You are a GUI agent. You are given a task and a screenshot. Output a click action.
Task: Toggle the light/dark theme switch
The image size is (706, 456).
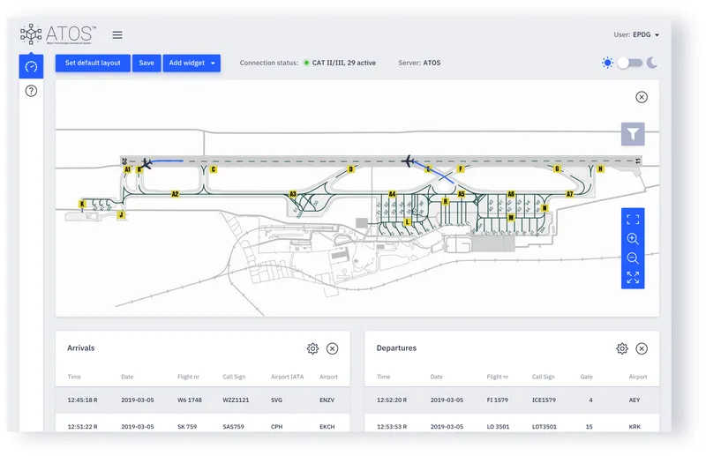pos(629,63)
